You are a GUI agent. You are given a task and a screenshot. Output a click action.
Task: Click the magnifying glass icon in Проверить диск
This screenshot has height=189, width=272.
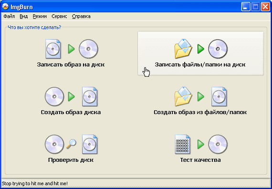[71, 144]
